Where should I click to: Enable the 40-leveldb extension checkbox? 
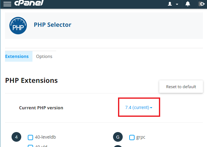31,137
